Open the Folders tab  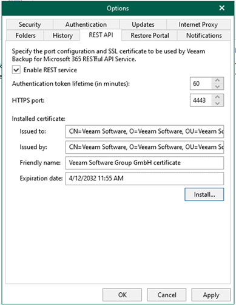25,35
